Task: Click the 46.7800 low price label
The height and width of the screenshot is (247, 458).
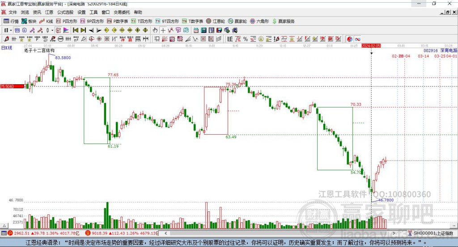Action: (386, 200)
